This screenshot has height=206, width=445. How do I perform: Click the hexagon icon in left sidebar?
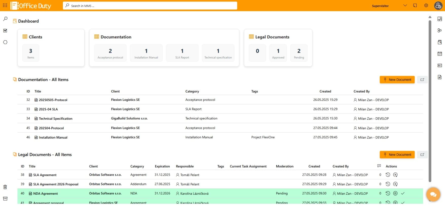point(5,42)
